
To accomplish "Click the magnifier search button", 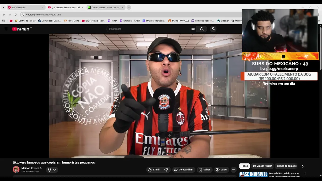I will click(x=202, y=29).
